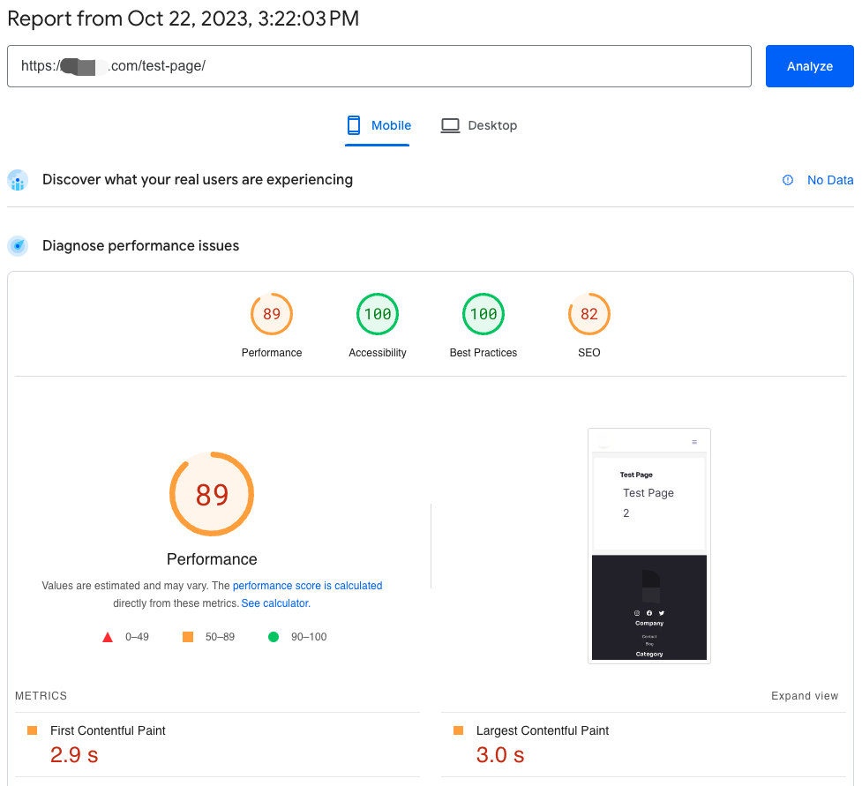Click the orange square beside First Contentful Paint
Image resolution: width=862 pixels, height=786 pixels.
click(x=33, y=730)
